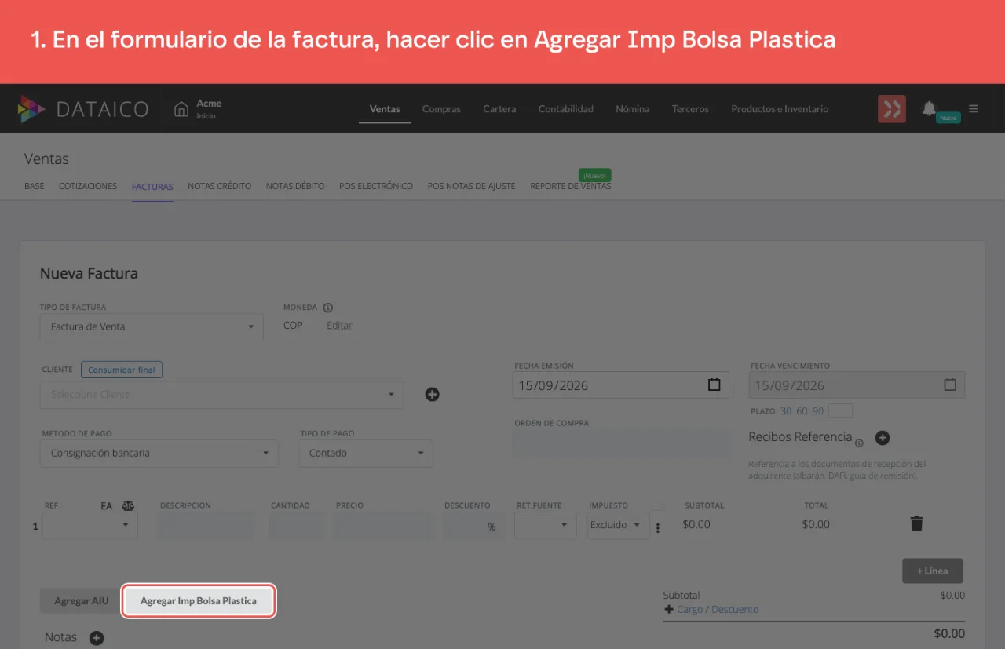The image size is (1005, 649).
Task: Click the Agregar AIU button
Action: point(82,601)
